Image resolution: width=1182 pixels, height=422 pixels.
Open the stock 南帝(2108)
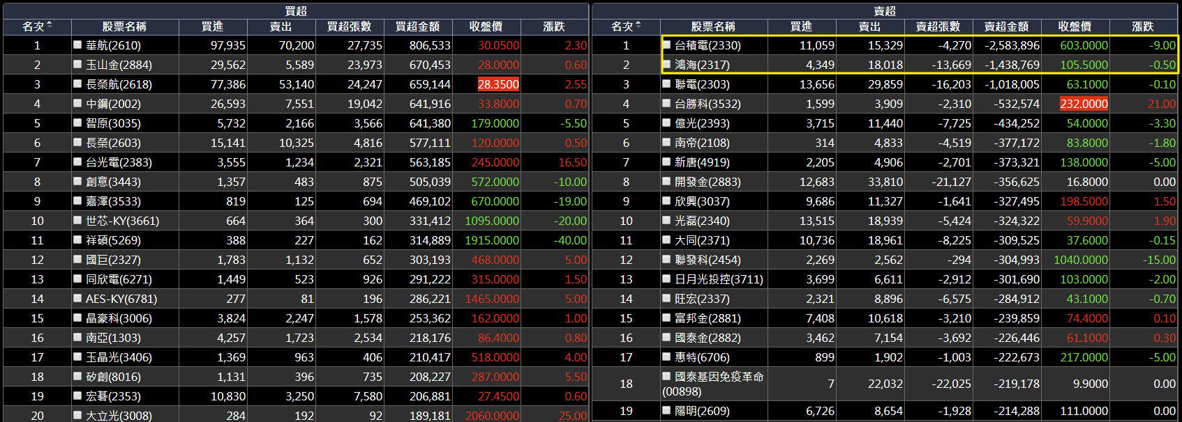click(x=702, y=143)
